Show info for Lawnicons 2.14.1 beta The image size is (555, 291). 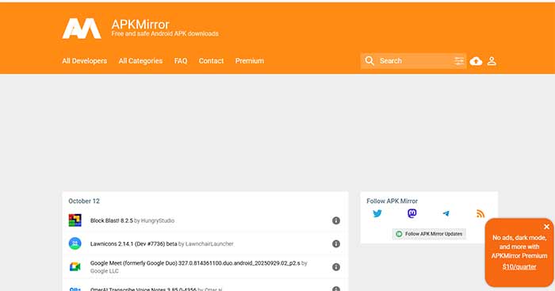pyautogui.click(x=336, y=244)
